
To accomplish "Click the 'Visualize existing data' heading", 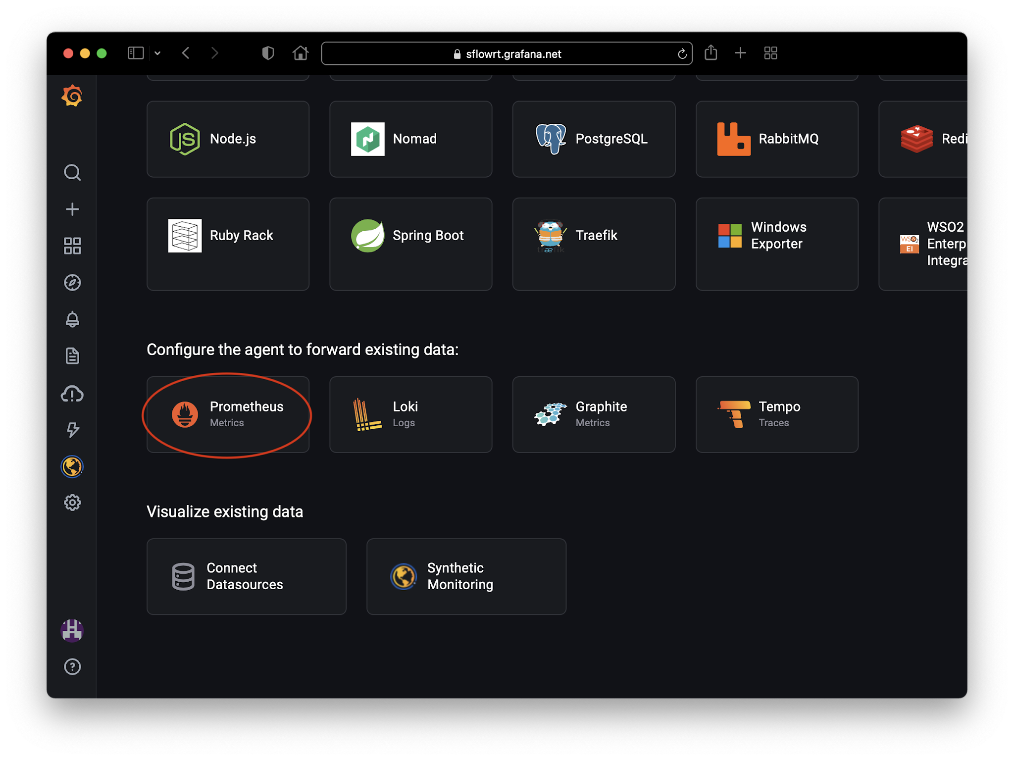I will [x=225, y=511].
